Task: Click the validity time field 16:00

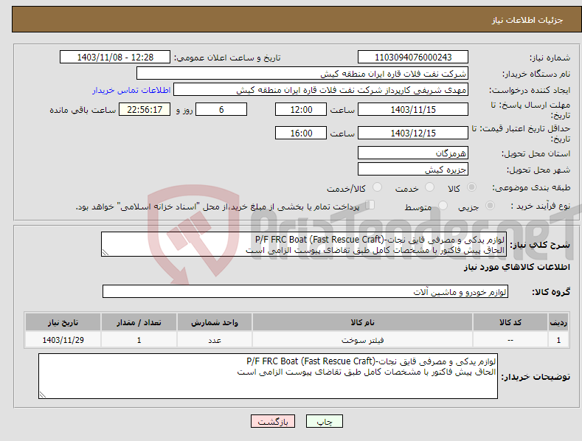Action: (301, 133)
